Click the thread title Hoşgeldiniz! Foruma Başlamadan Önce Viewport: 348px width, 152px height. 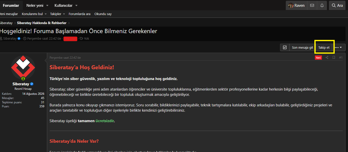79,31
